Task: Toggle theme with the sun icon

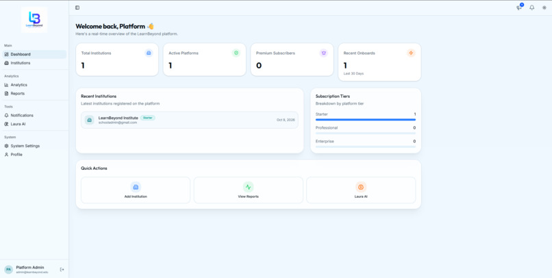Action: click(x=544, y=8)
